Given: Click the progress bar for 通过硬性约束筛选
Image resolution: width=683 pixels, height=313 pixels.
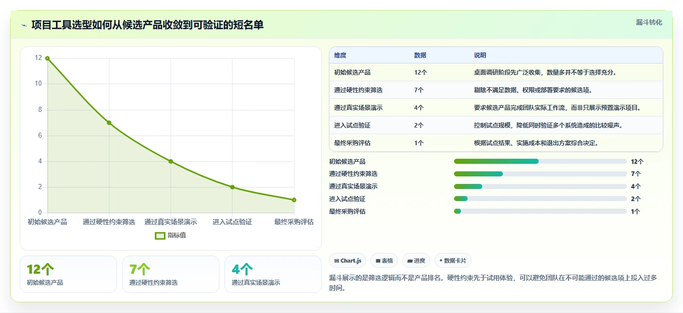Looking at the screenshot, I should [x=540, y=174].
